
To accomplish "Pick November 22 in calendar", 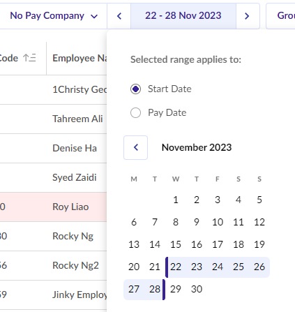I will pyautogui.click(x=176, y=267).
